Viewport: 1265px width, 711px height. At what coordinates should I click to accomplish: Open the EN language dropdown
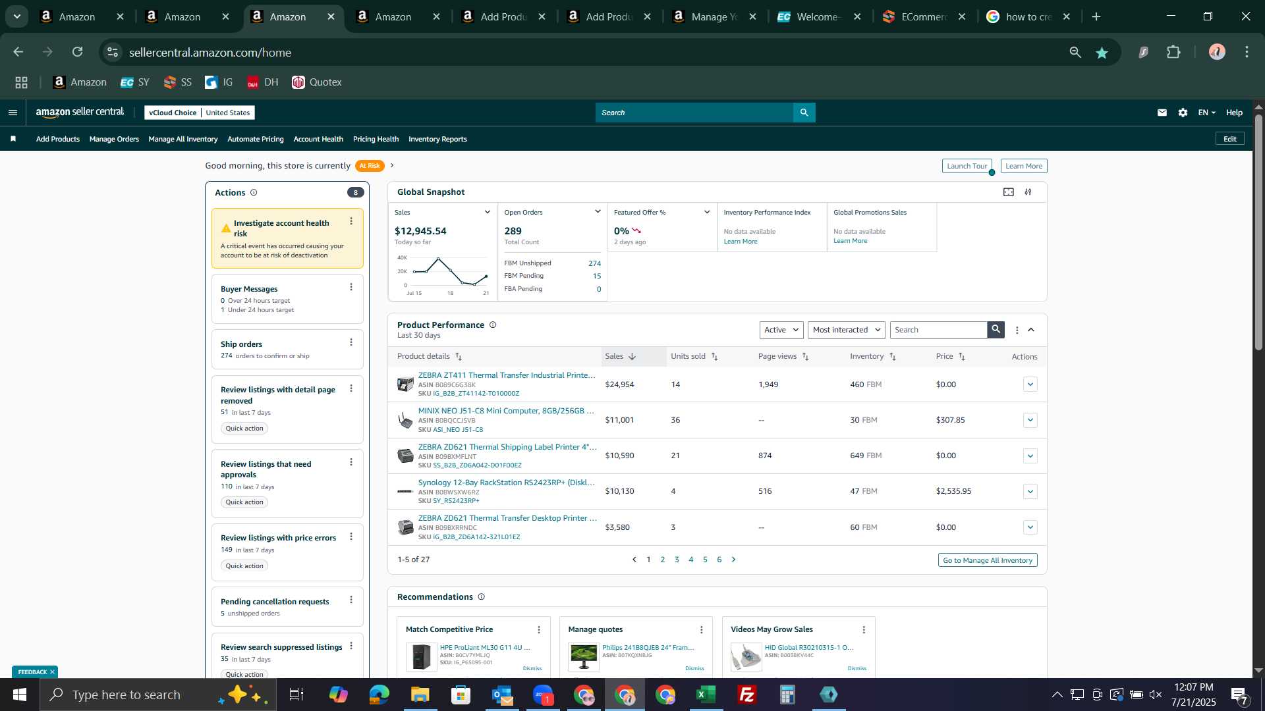(x=1206, y=113)
